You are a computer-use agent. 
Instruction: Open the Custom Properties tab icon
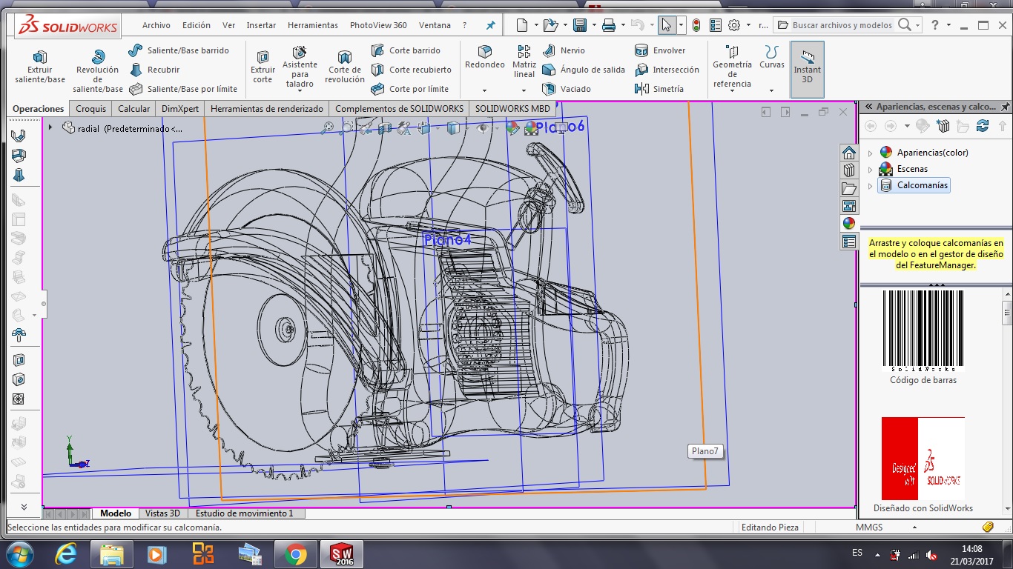[849, 242]
